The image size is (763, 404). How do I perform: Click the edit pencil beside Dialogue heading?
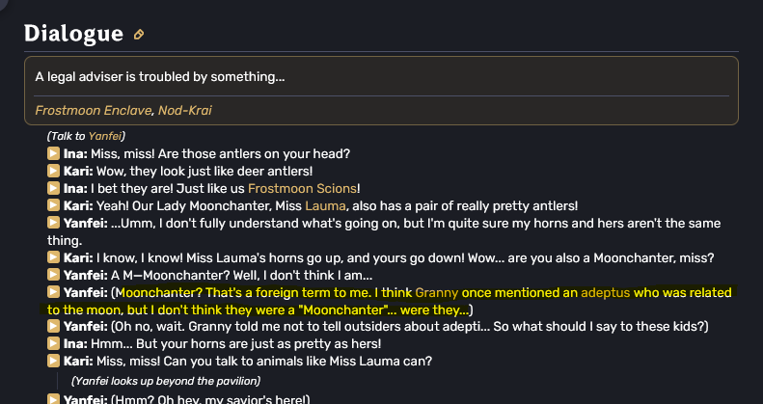pyautogui.click(x=139, y=35)
